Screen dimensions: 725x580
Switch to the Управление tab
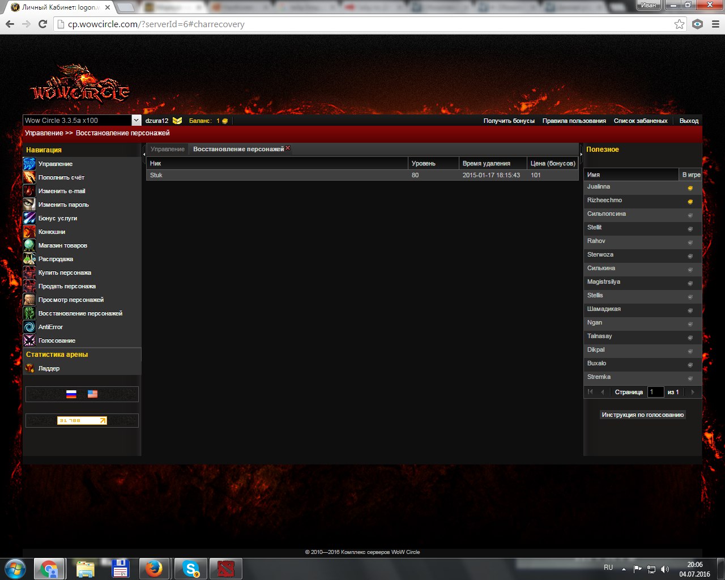pos(168,149)
